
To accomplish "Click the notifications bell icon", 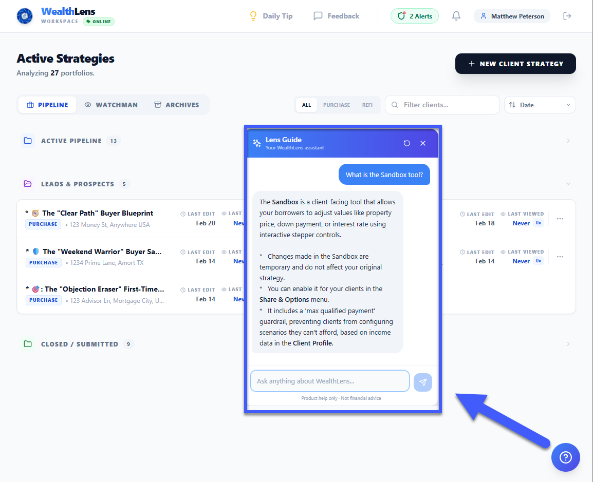I will (456, 16).
